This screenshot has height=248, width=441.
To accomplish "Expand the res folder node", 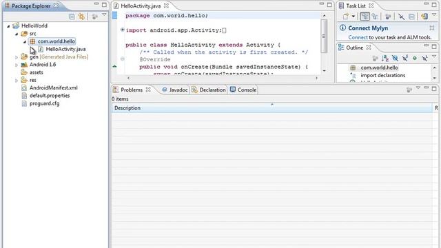I will (17, 81).
